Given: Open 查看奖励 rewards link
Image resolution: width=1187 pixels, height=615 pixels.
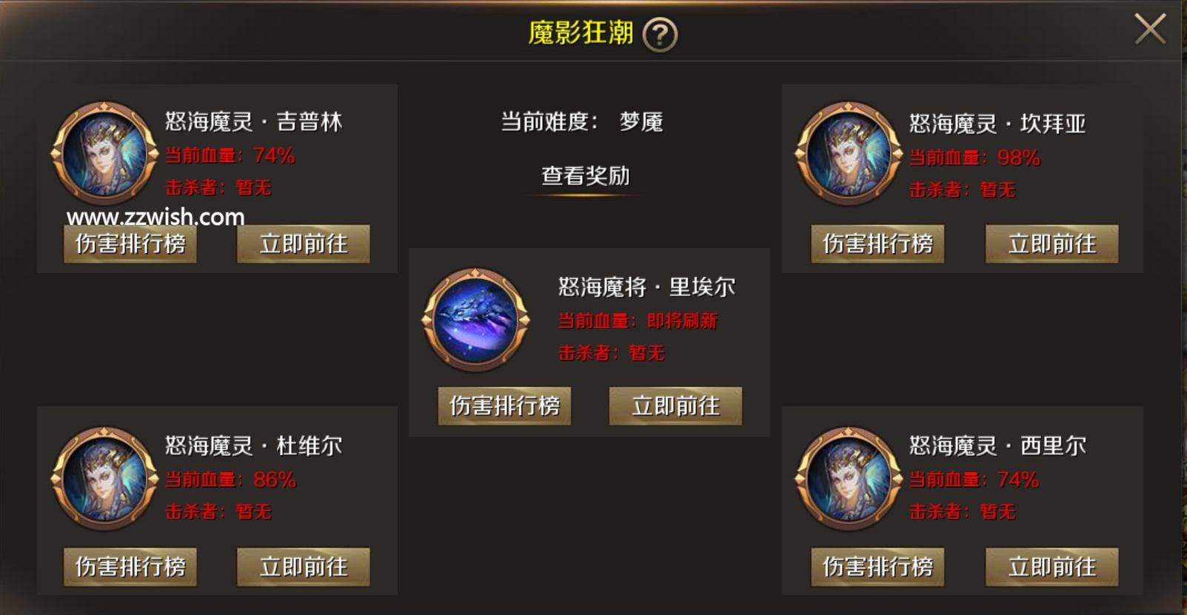Looking at the screenshot, I should (x=585, y=176).
